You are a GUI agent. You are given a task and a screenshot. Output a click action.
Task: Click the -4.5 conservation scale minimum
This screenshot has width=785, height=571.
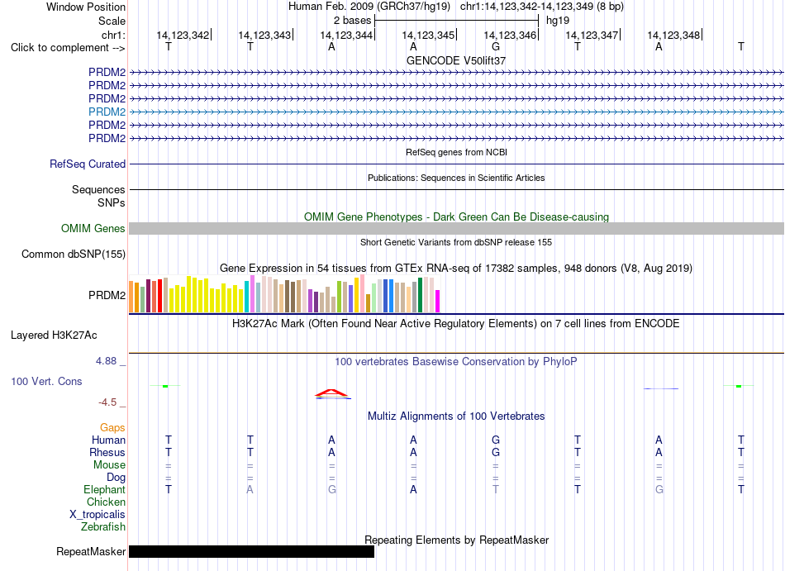click(107, 402)
